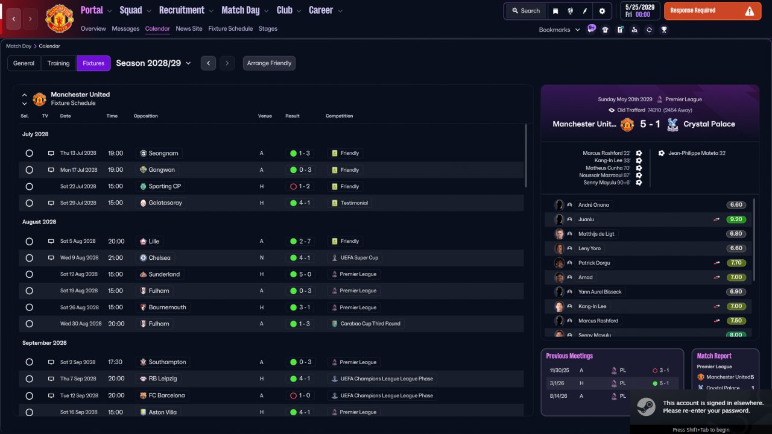This screenshot has height=434, width=772.
Task: Open the bookmark icon next to Search
Action: [555, 11]
